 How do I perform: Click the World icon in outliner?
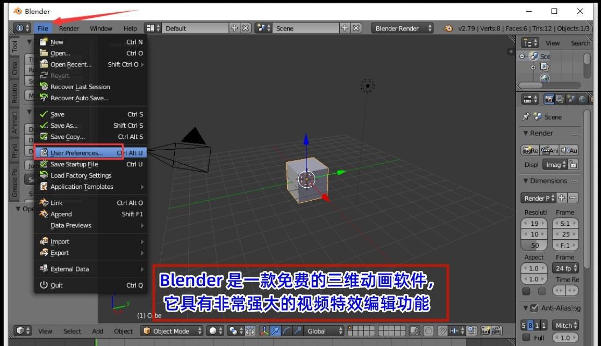545,78
